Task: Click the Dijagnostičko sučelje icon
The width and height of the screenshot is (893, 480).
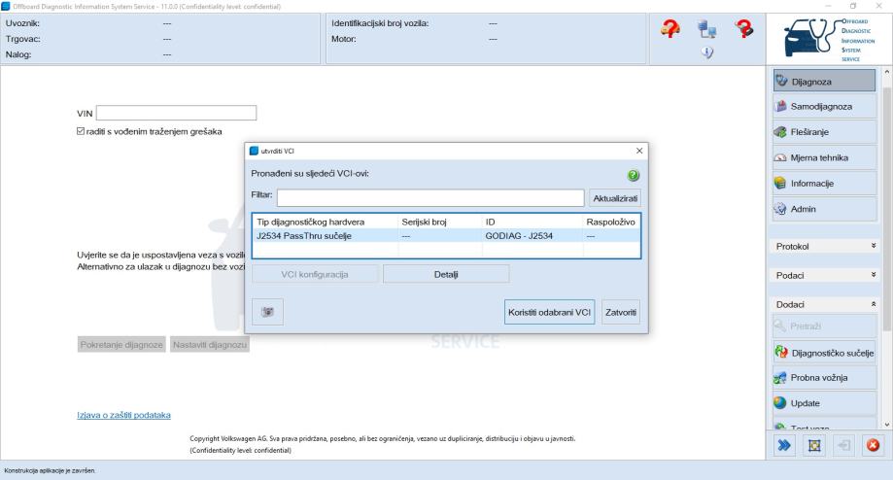Action: point(781,352)
